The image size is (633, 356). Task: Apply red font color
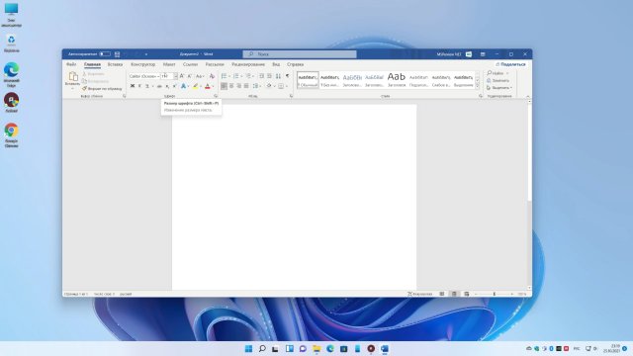tap(208, 86)
